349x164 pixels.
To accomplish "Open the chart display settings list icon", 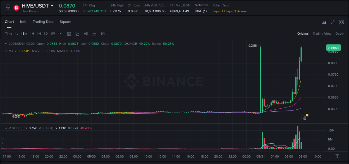I will 94,34.
